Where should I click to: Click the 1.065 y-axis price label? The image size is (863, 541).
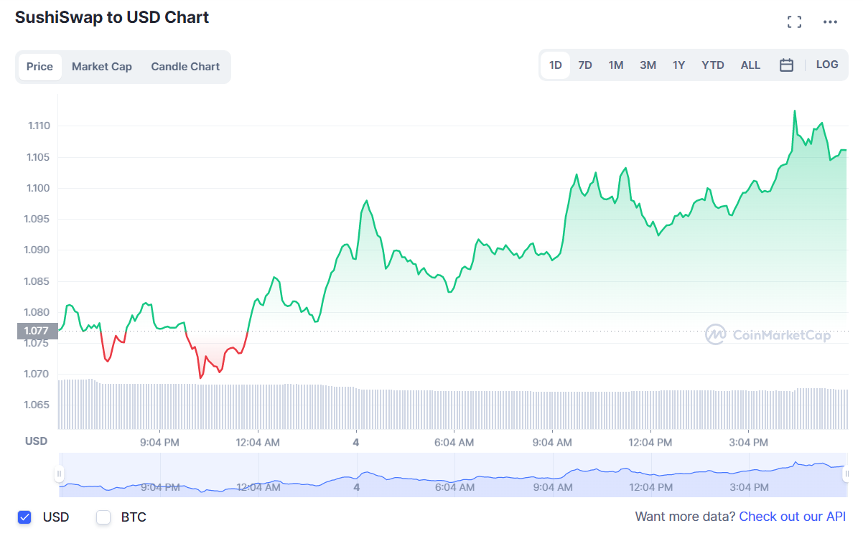39,405
